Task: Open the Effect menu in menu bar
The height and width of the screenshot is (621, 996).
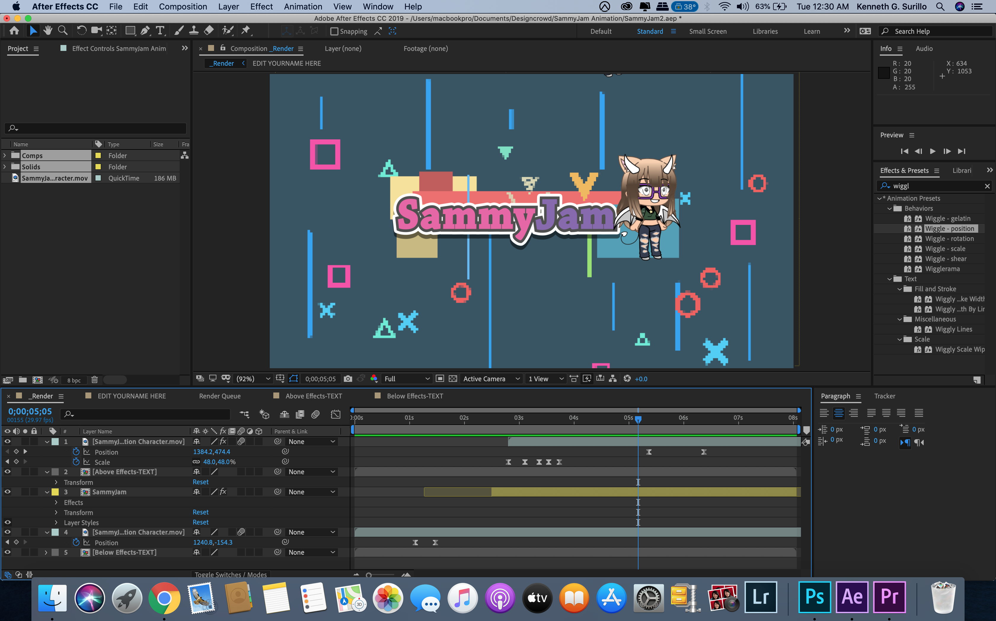Action: pos(261,7)
